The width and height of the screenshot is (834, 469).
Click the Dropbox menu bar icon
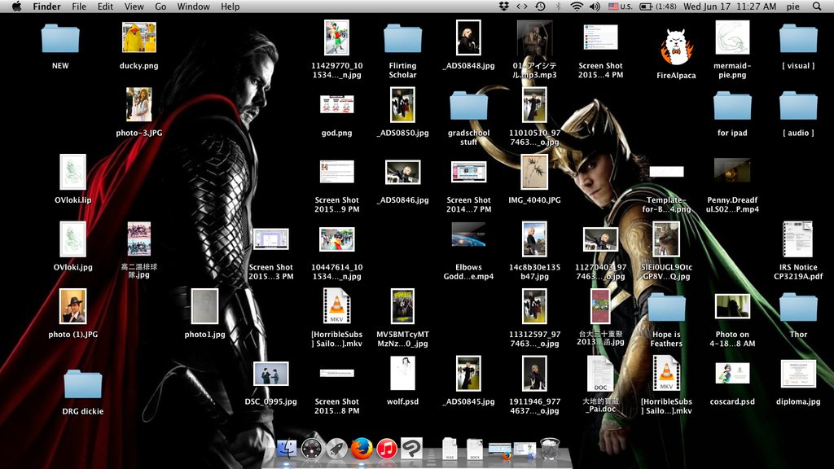(503, 7)
